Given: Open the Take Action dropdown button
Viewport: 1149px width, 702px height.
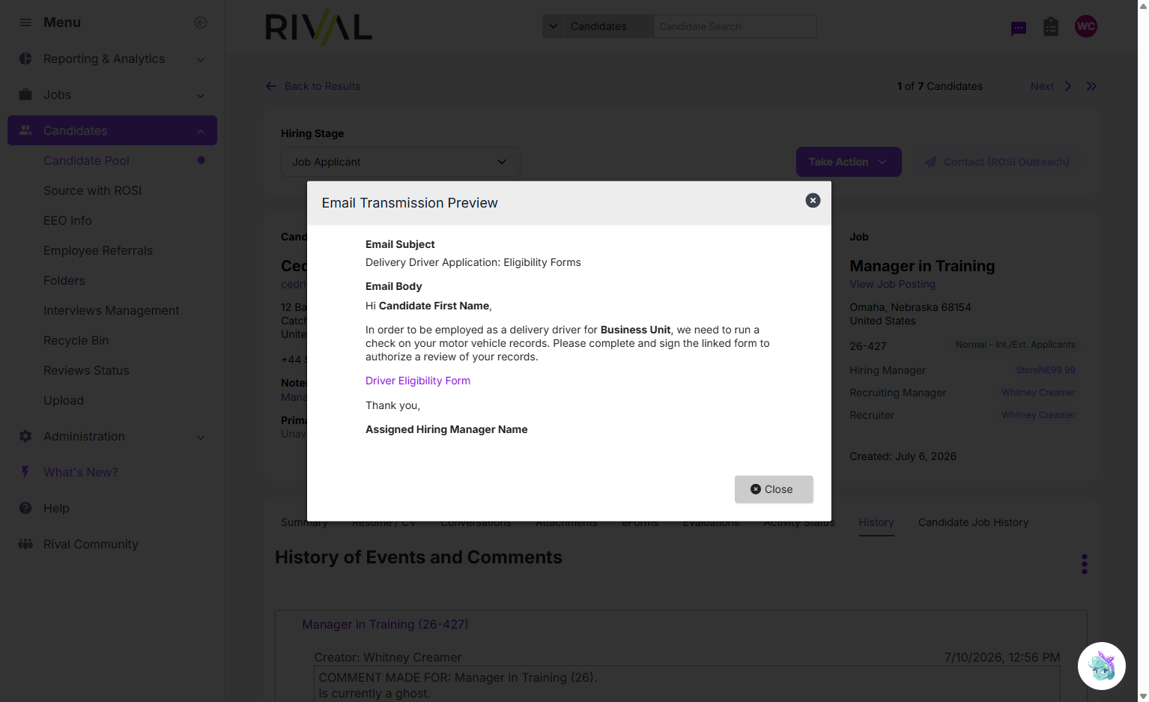Looking at the screenshot, I should (x=849, y=162).
